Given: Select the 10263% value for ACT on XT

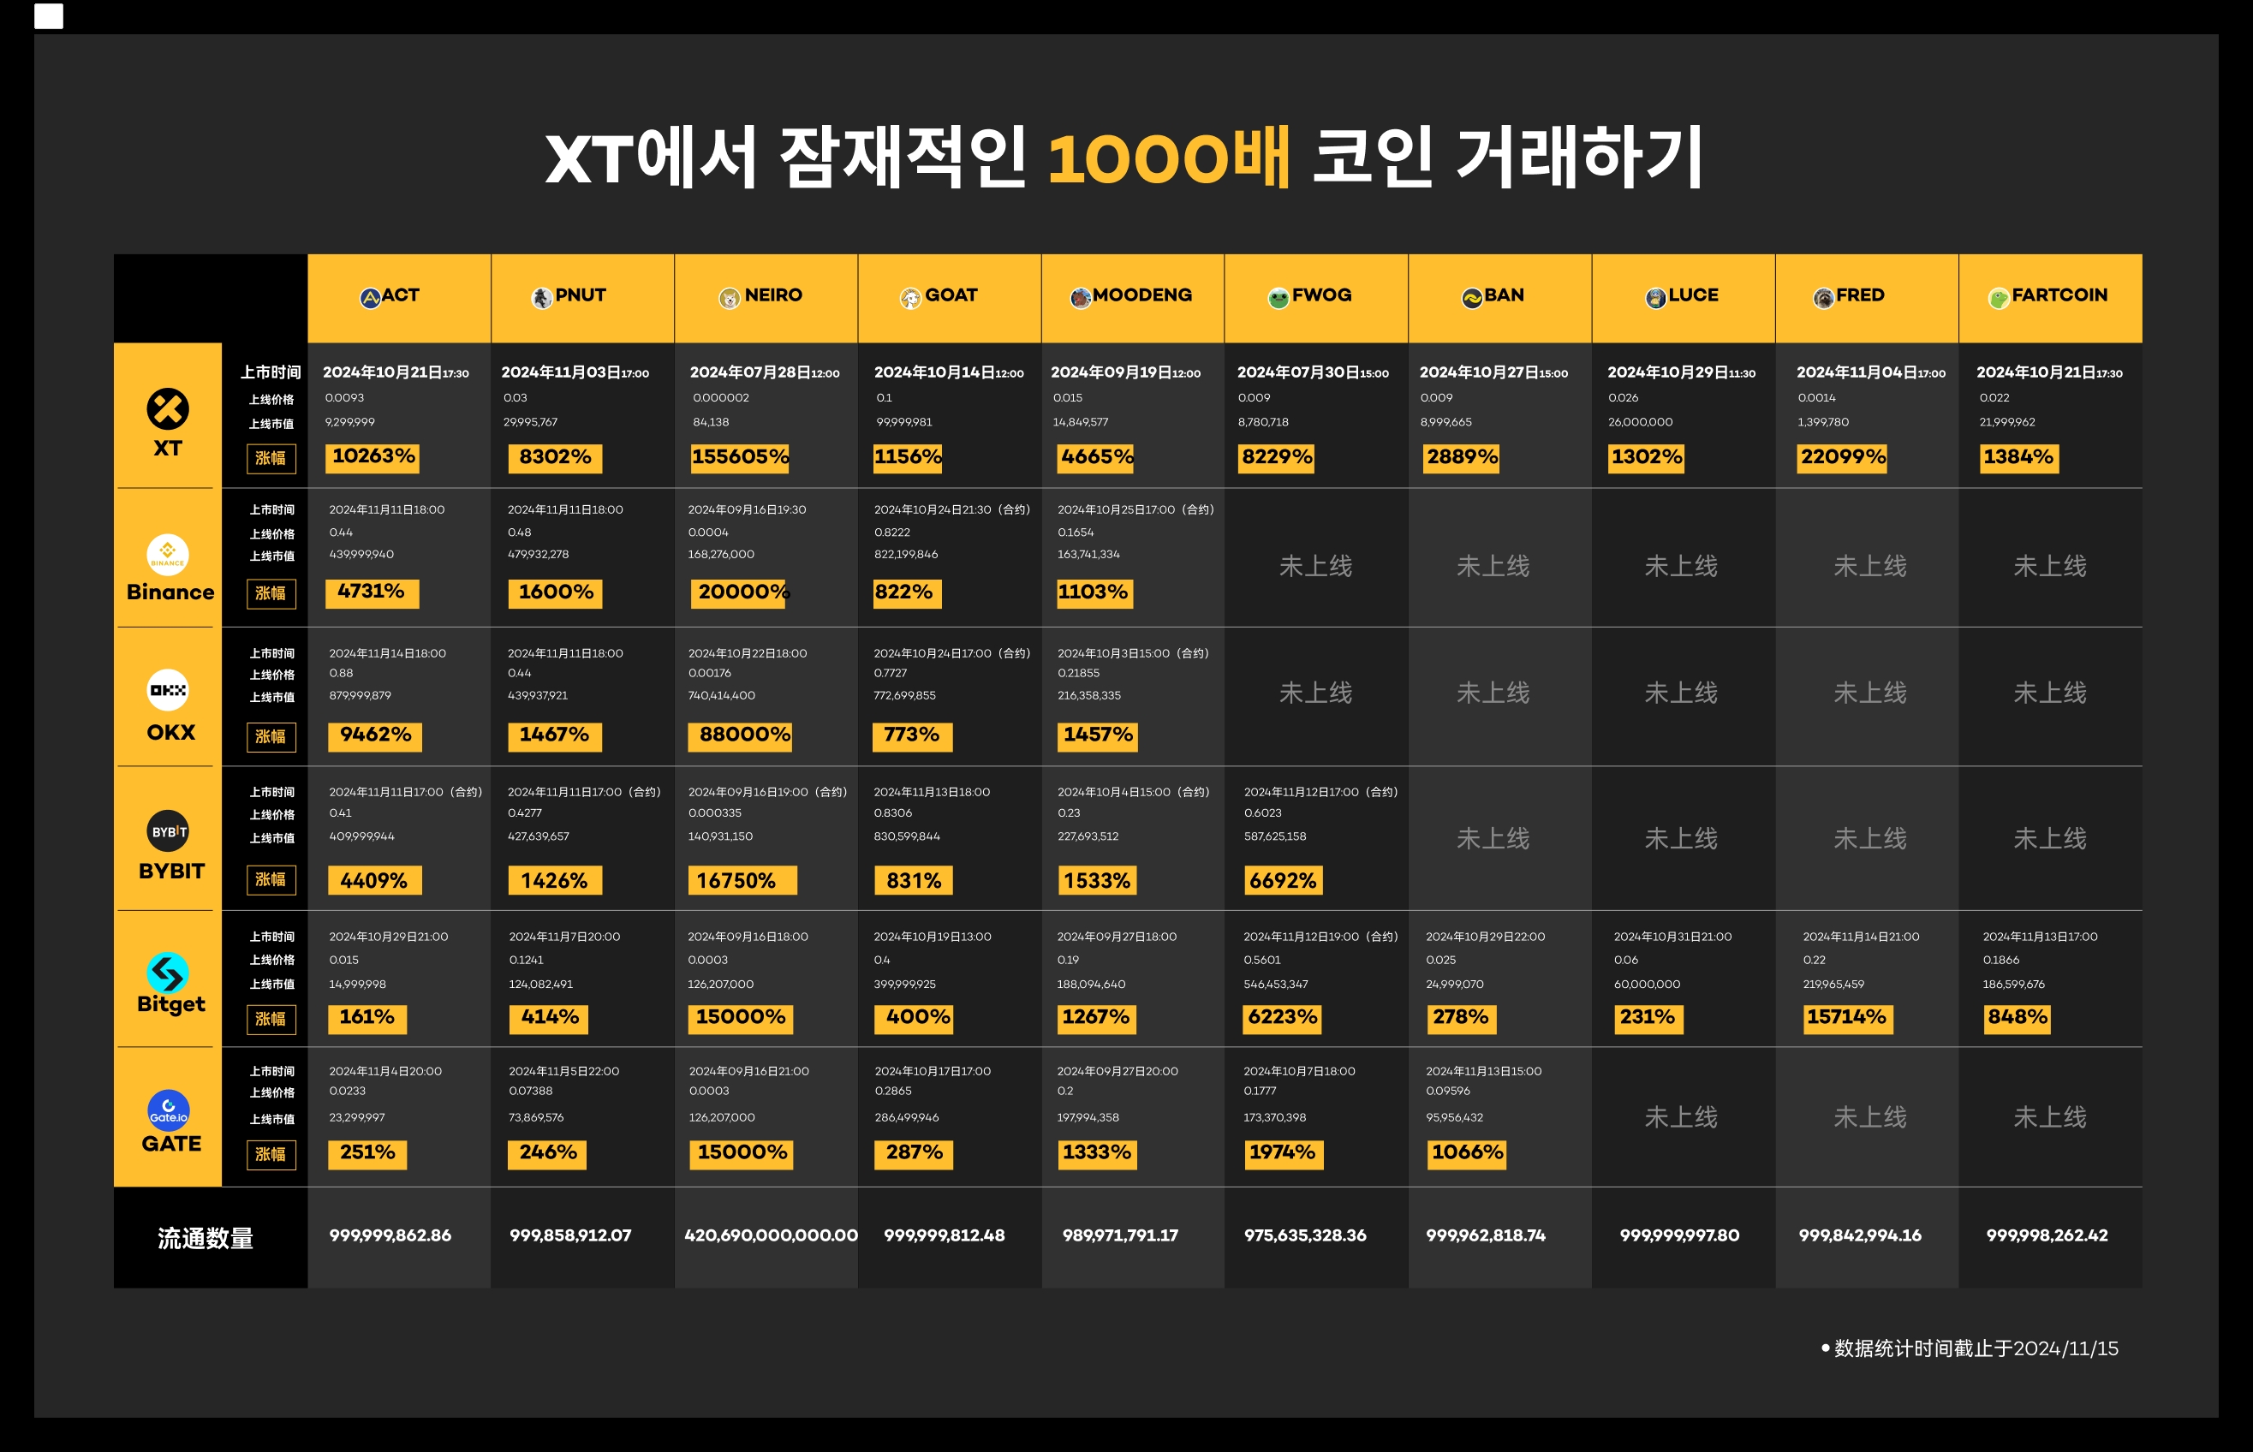Looking at the screenshot, I should click(x=373, y=457).
